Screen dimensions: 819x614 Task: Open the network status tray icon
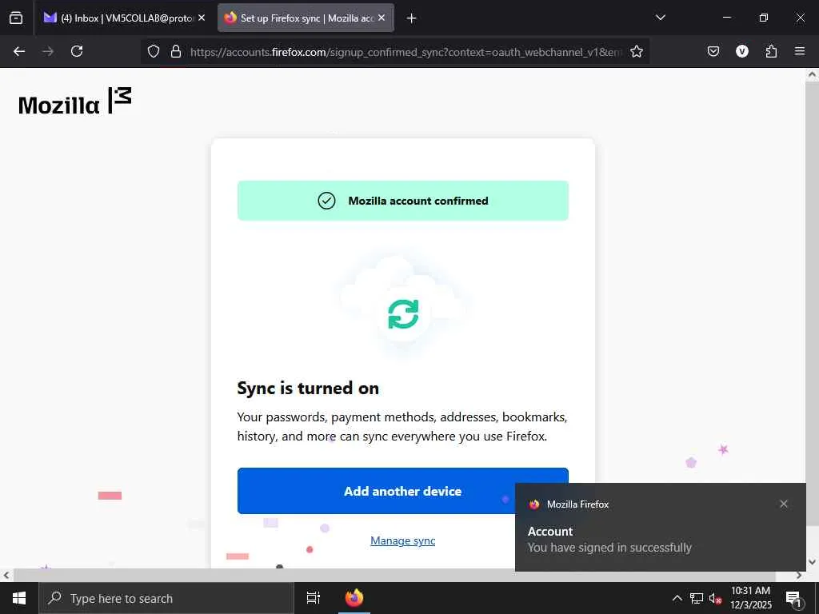[697, 598]
